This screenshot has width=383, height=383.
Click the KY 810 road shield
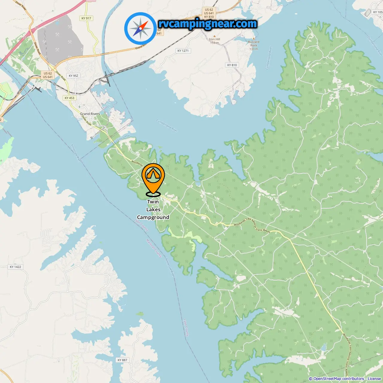(232, 65)
